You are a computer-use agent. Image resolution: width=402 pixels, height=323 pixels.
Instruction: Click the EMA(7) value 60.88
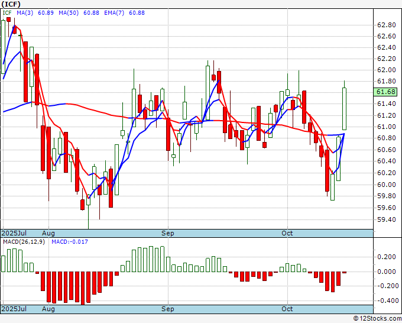pos(137,12)
